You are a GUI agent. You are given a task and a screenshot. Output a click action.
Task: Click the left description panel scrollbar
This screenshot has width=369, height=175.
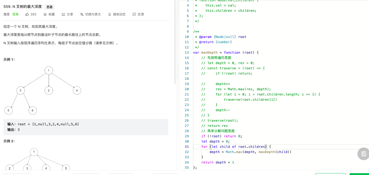(x=175, y=42)
